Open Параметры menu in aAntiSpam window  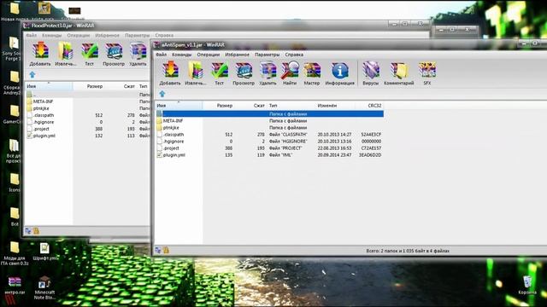(268, 55)
